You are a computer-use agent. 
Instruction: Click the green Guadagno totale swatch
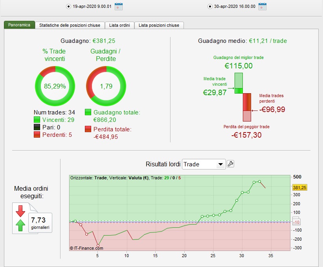[x=88, y=112]
